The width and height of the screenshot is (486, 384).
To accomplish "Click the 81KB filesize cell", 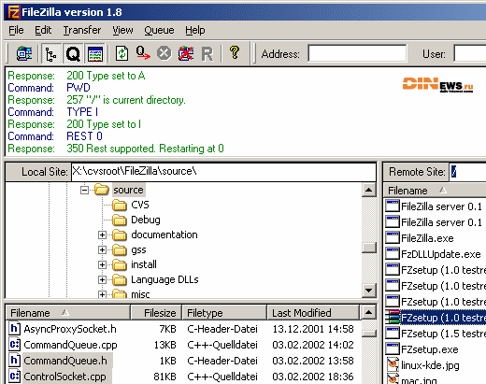I will 164,377.
